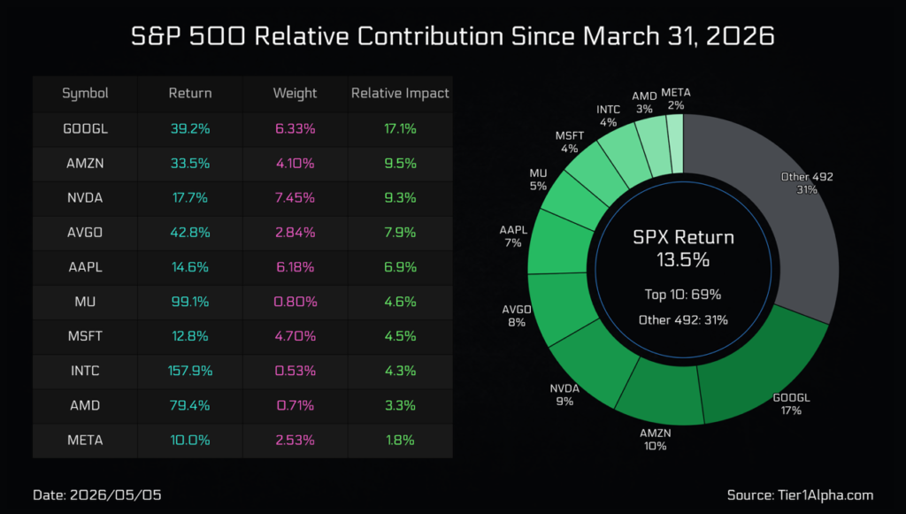Click the AMD 3% donut chart label
Viewport: 906px width, 514px height.
tap(644, 103)
